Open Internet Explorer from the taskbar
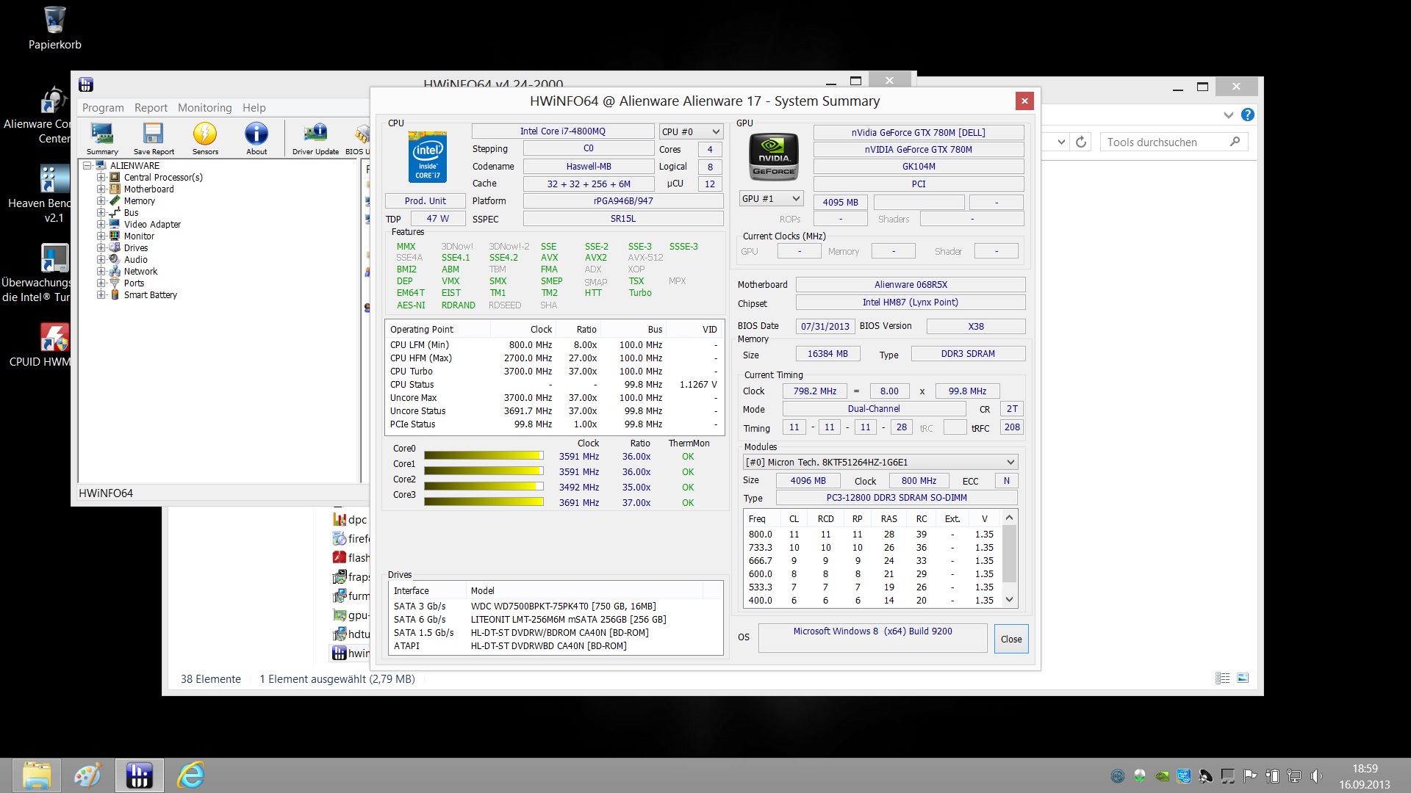 click(191, 775)
